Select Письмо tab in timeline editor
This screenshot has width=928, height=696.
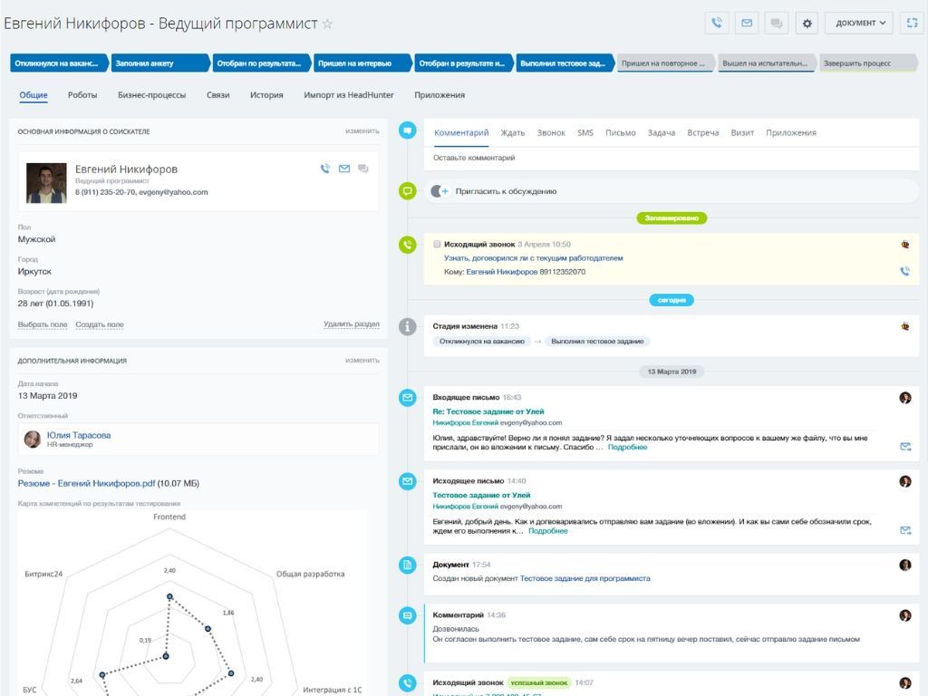pos(620,132)
